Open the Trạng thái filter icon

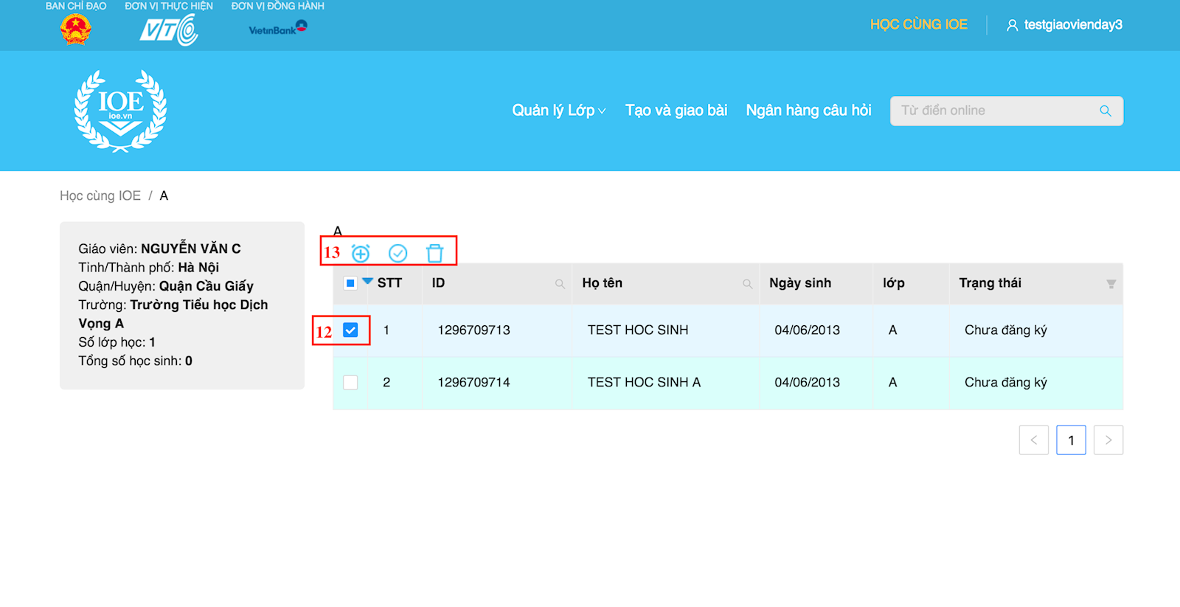click(x=1111, y=284)
